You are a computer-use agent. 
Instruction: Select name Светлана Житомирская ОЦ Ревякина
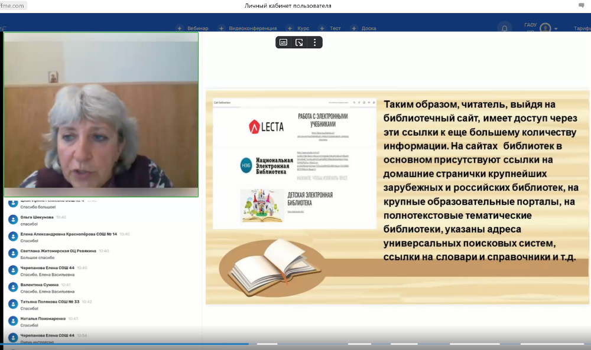click(59, 251)
